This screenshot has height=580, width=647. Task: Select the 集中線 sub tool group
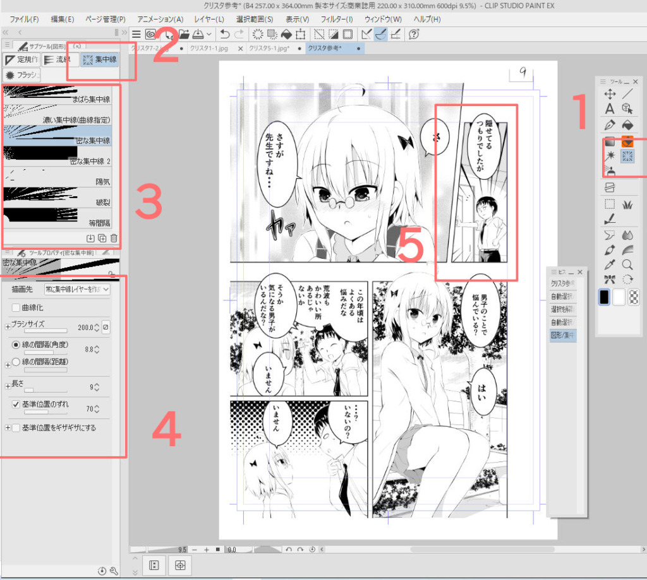pyautogui.click(x=99, y=59)
